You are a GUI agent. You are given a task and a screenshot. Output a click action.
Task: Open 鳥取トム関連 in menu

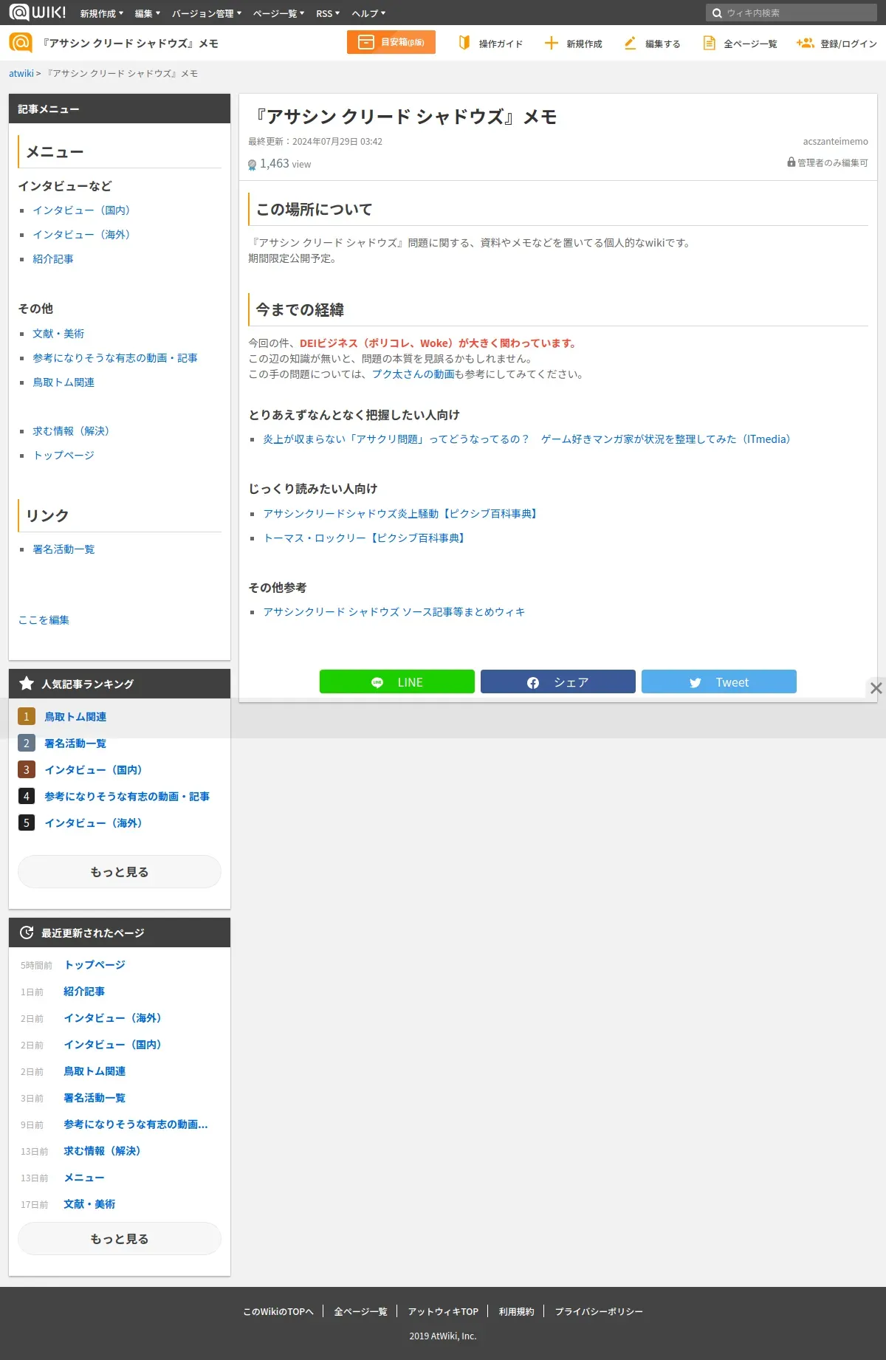[x=63, y=382]
